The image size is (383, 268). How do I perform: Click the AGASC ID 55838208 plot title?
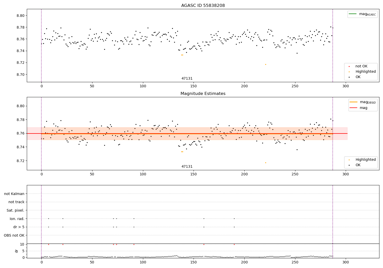pyautogui.click(x=203, y=5)
